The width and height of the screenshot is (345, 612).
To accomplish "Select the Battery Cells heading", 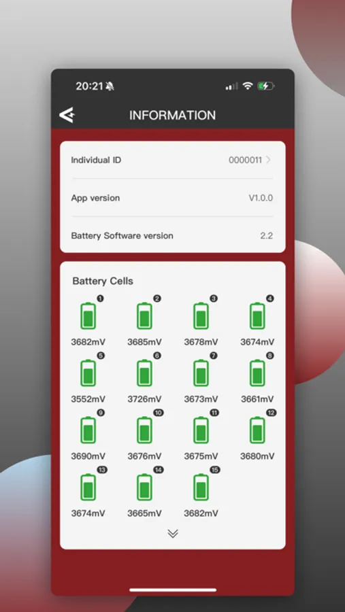I will click(x=103, y=281).
